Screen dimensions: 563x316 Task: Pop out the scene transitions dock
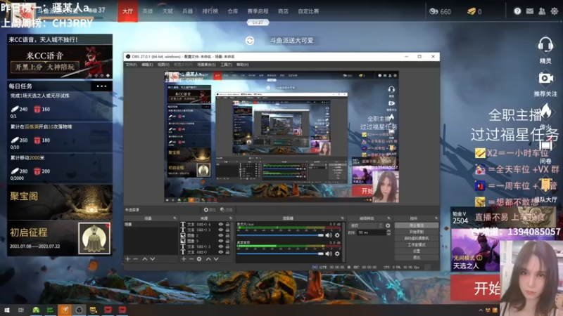point(389,218)
